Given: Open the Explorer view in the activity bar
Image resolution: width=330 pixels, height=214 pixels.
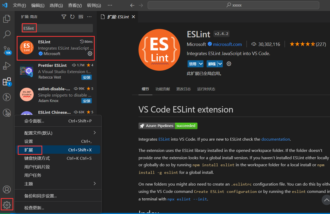Looking at the screenshot, I should [x=7, y=19].
